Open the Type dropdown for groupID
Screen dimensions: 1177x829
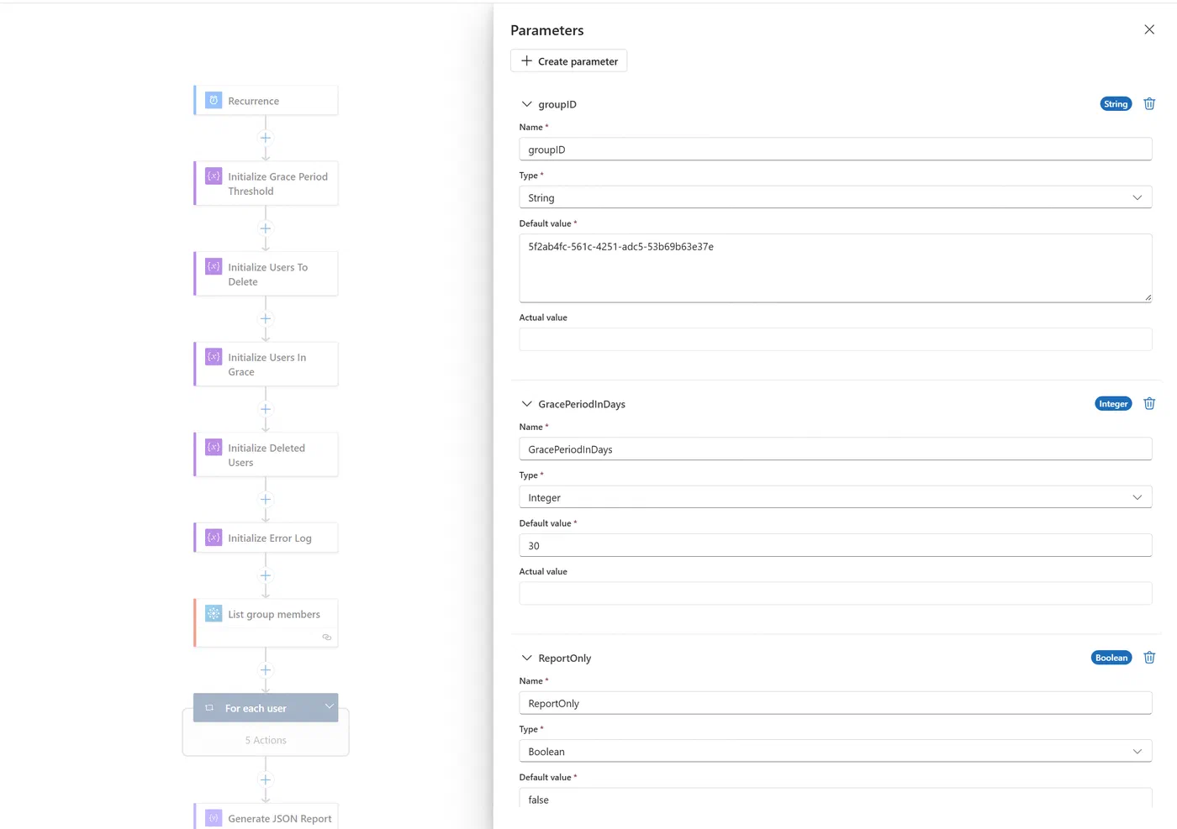836,197
